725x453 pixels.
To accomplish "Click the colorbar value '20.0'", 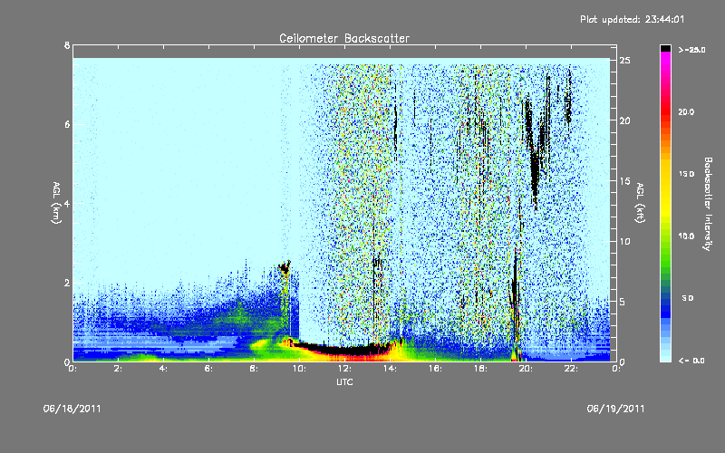I will pyautogui.click(x=686, y=112).
